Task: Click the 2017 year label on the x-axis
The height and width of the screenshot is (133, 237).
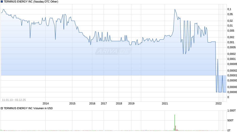Action: click(x=104, y=103)
